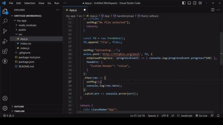Screen dimensions: 223x125
Task: Open Run and Debug view
Action: 5,41
